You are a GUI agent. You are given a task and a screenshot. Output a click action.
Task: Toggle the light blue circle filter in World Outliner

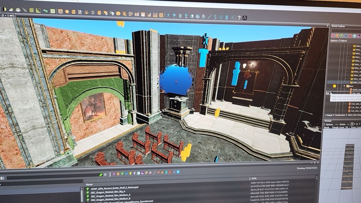355,36
